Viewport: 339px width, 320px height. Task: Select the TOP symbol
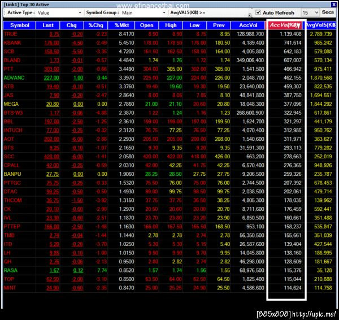[x=9, y=279]
